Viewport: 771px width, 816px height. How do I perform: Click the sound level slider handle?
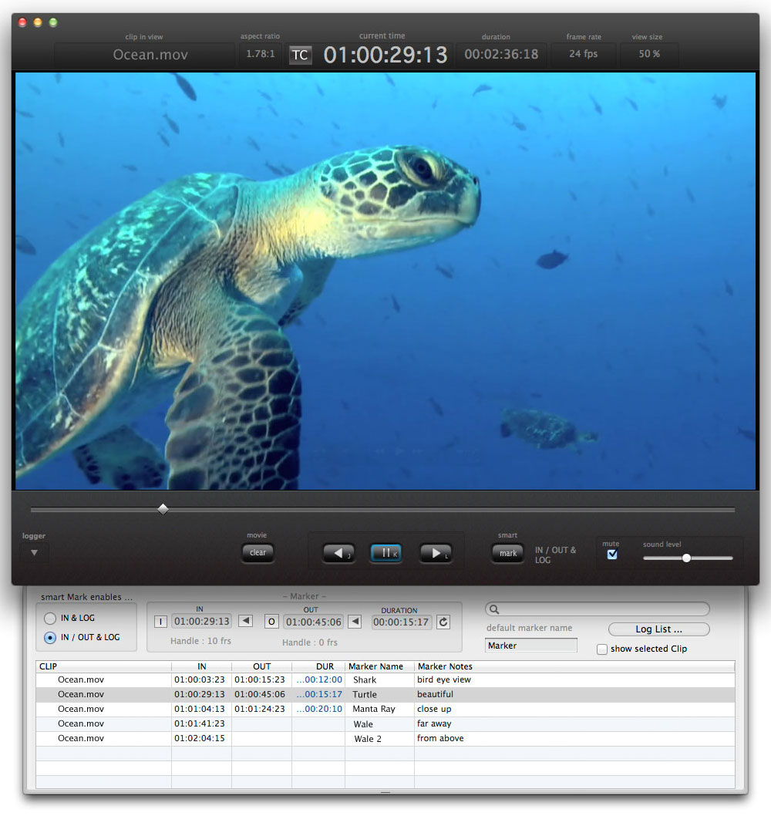686,558
